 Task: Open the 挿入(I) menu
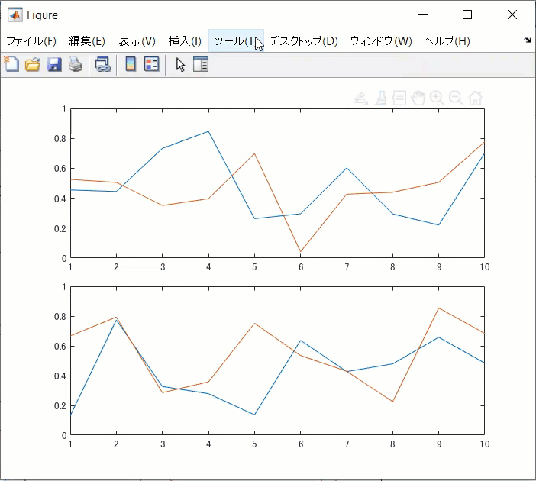[x=185, y=41]
